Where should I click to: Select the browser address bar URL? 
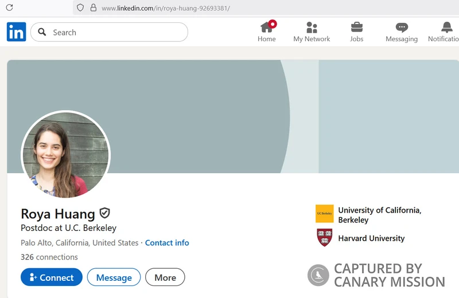pos(166,9)
